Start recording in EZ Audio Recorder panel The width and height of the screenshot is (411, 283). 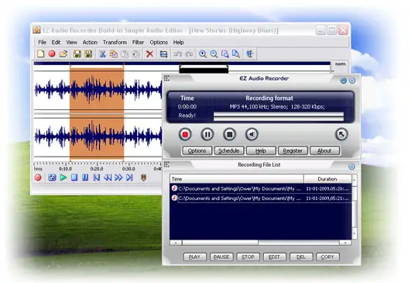tap(185, 134)
